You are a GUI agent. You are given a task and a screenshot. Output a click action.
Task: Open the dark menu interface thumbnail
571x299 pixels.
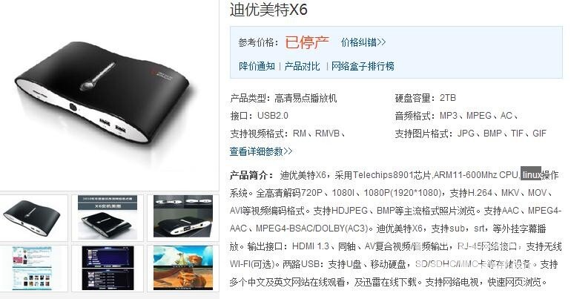click(x=107, y=268)
